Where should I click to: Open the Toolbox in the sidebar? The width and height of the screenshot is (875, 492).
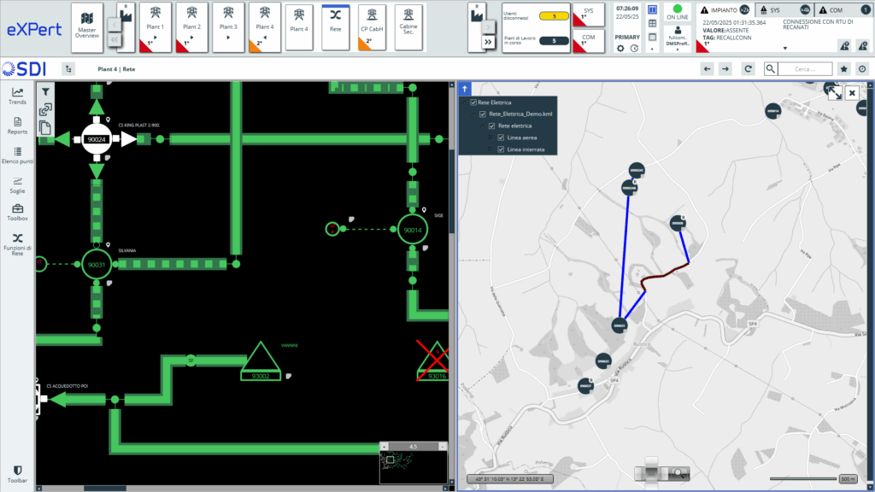[17, 212]
